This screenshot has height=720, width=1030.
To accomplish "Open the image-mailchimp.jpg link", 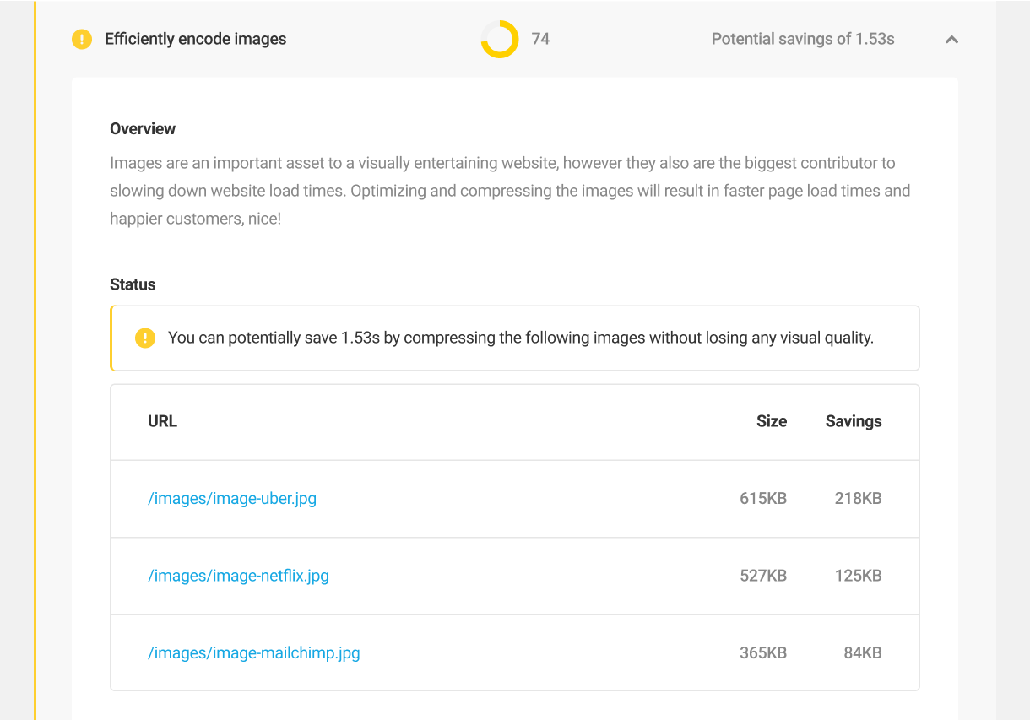I will point(253,652).
